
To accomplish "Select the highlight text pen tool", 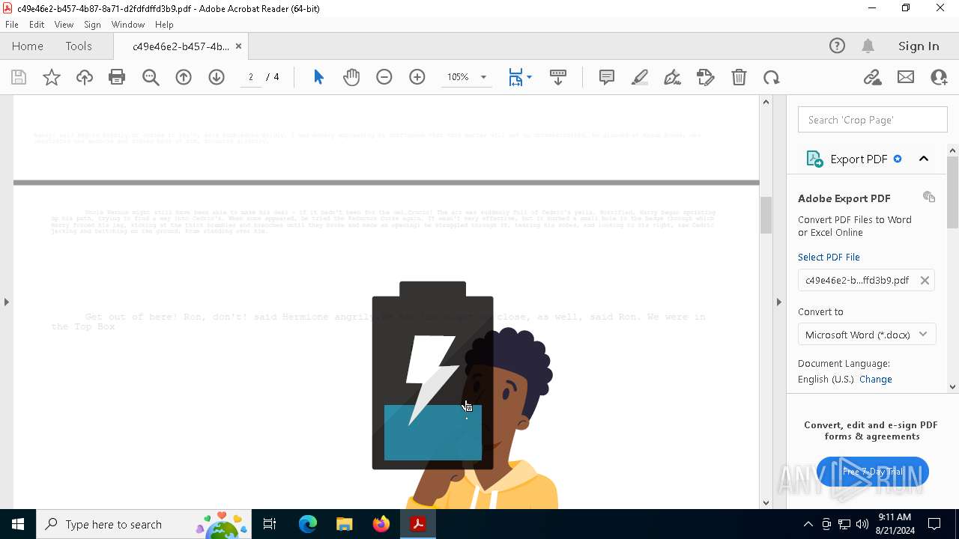I will pyautogui.click(x=640, y=77).
